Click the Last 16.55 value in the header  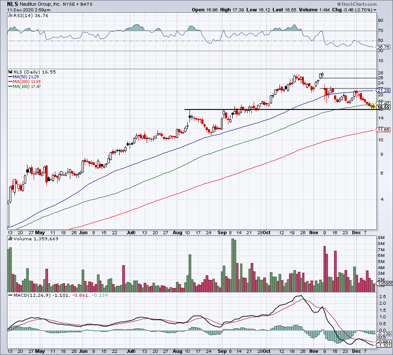[284, 10]
